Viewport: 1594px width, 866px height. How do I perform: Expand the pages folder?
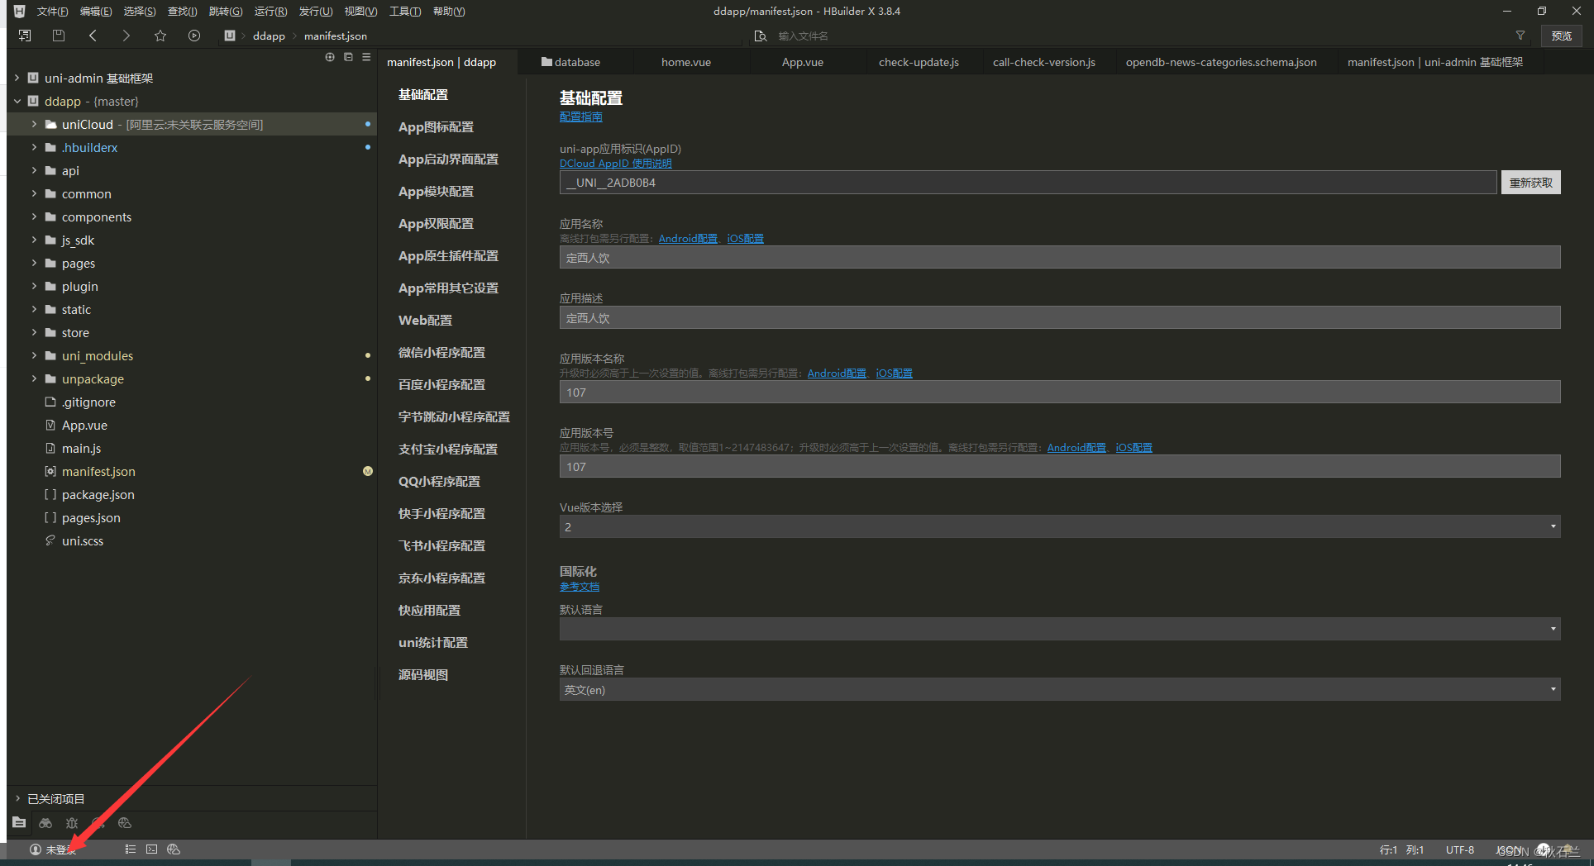[x=34, y=263]
